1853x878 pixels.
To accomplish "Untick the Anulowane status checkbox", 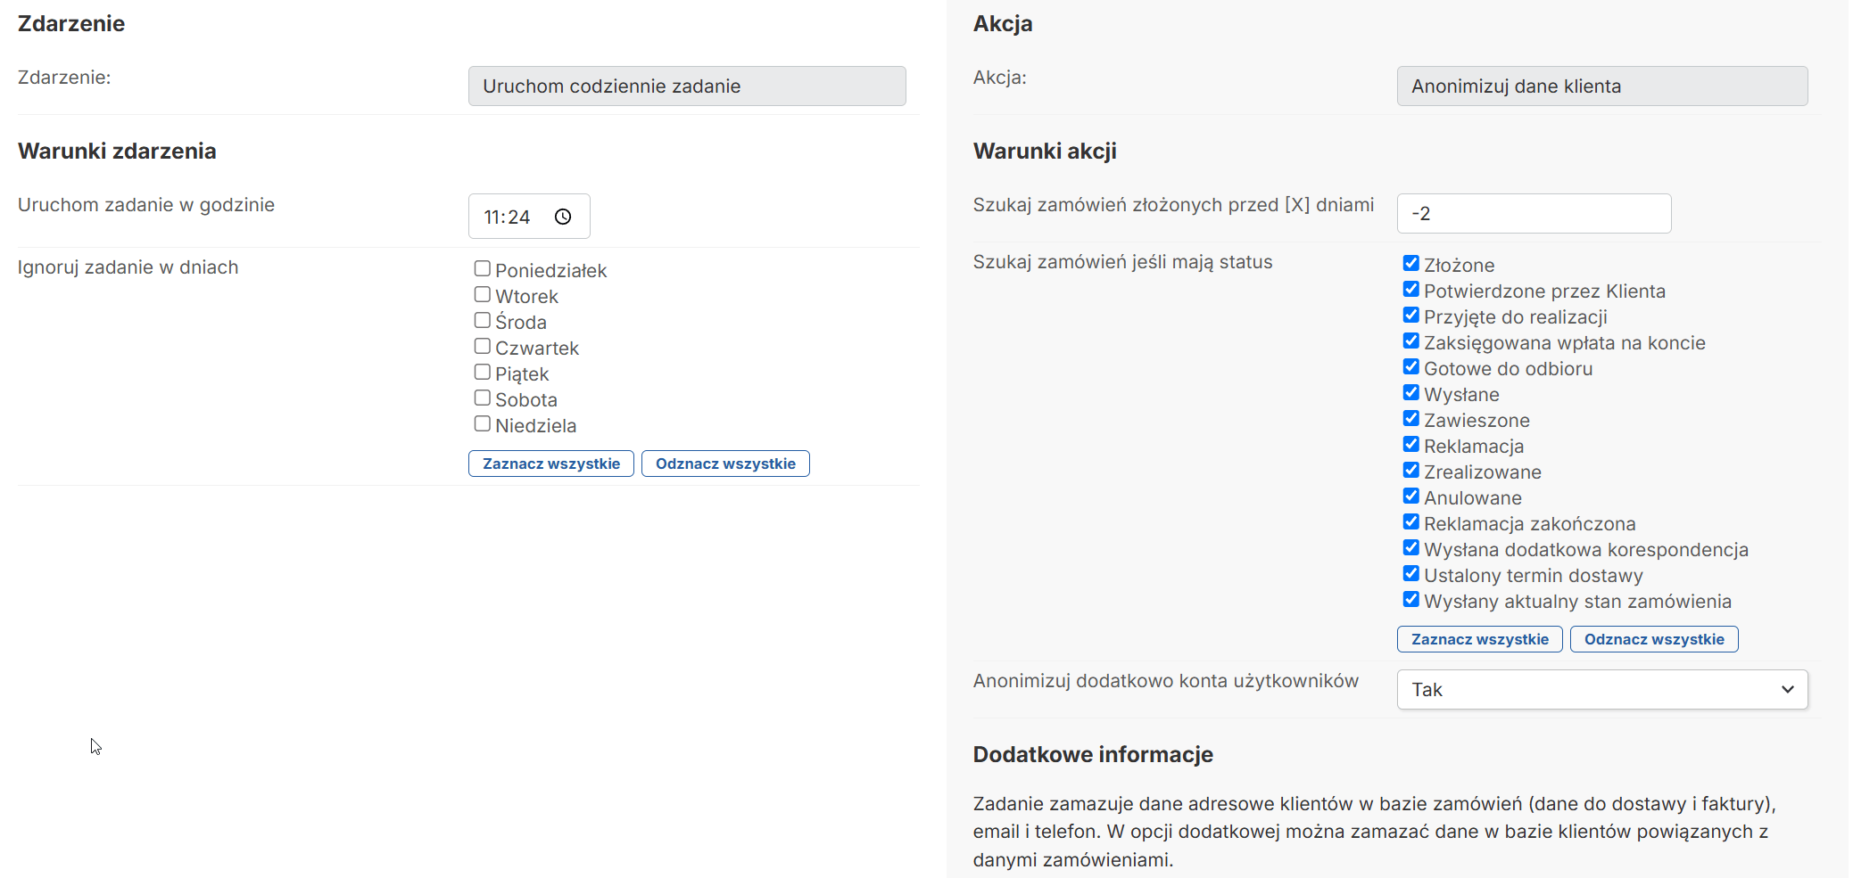I will click(1410, 496).
